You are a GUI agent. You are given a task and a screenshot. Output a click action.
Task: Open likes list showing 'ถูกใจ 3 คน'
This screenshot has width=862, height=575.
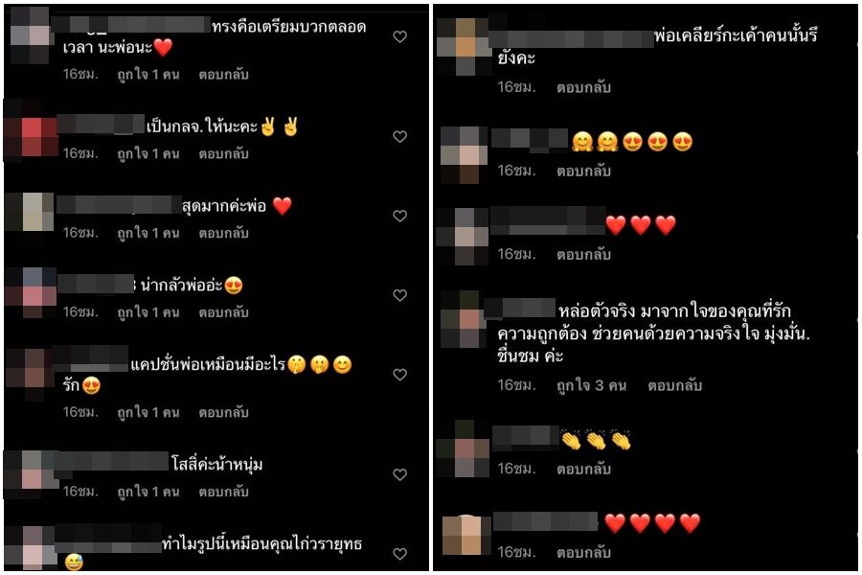coord(592,385)
